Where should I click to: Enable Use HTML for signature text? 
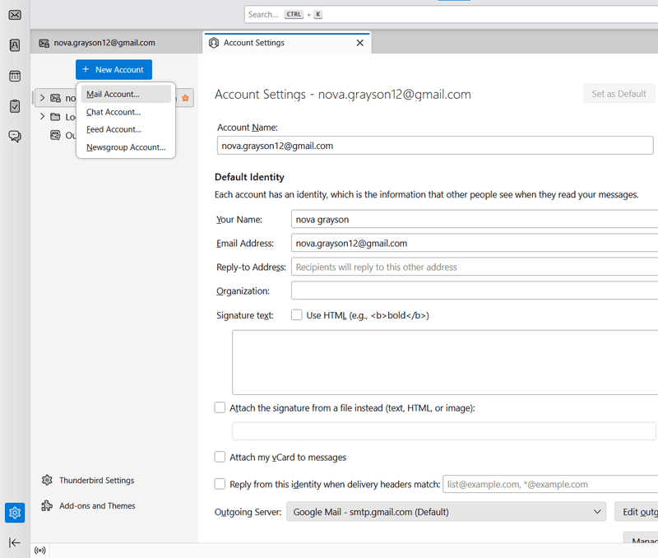[296, 314]
